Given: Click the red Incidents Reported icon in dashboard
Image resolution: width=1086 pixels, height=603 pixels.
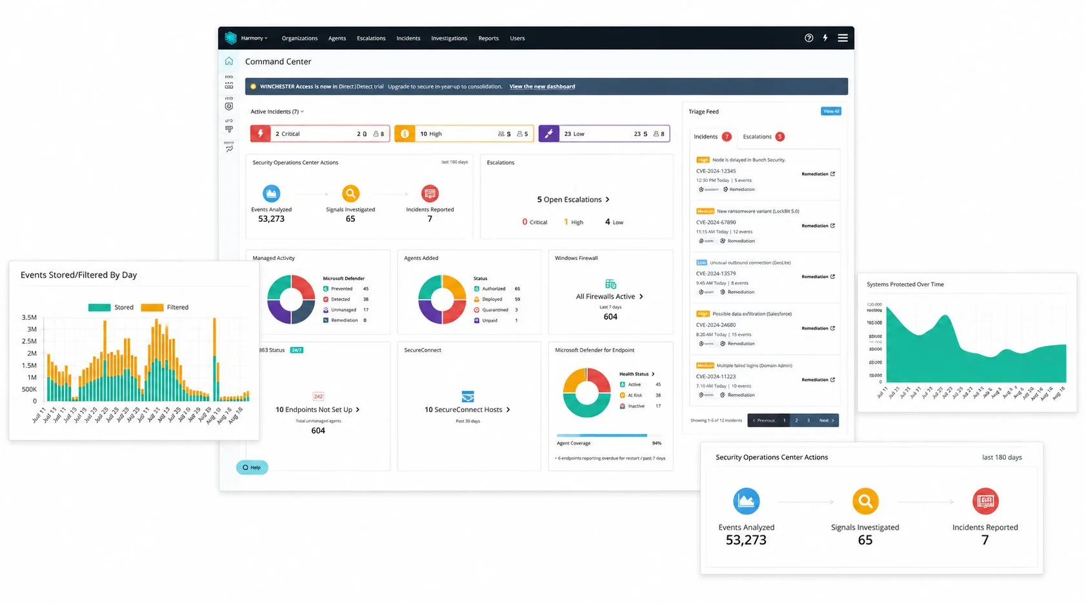Looking at the screenshot, I should (x=430, y=193).
